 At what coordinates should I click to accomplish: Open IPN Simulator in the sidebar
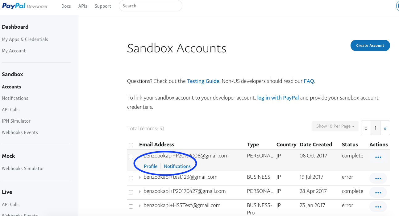click(x=16, y=121)
